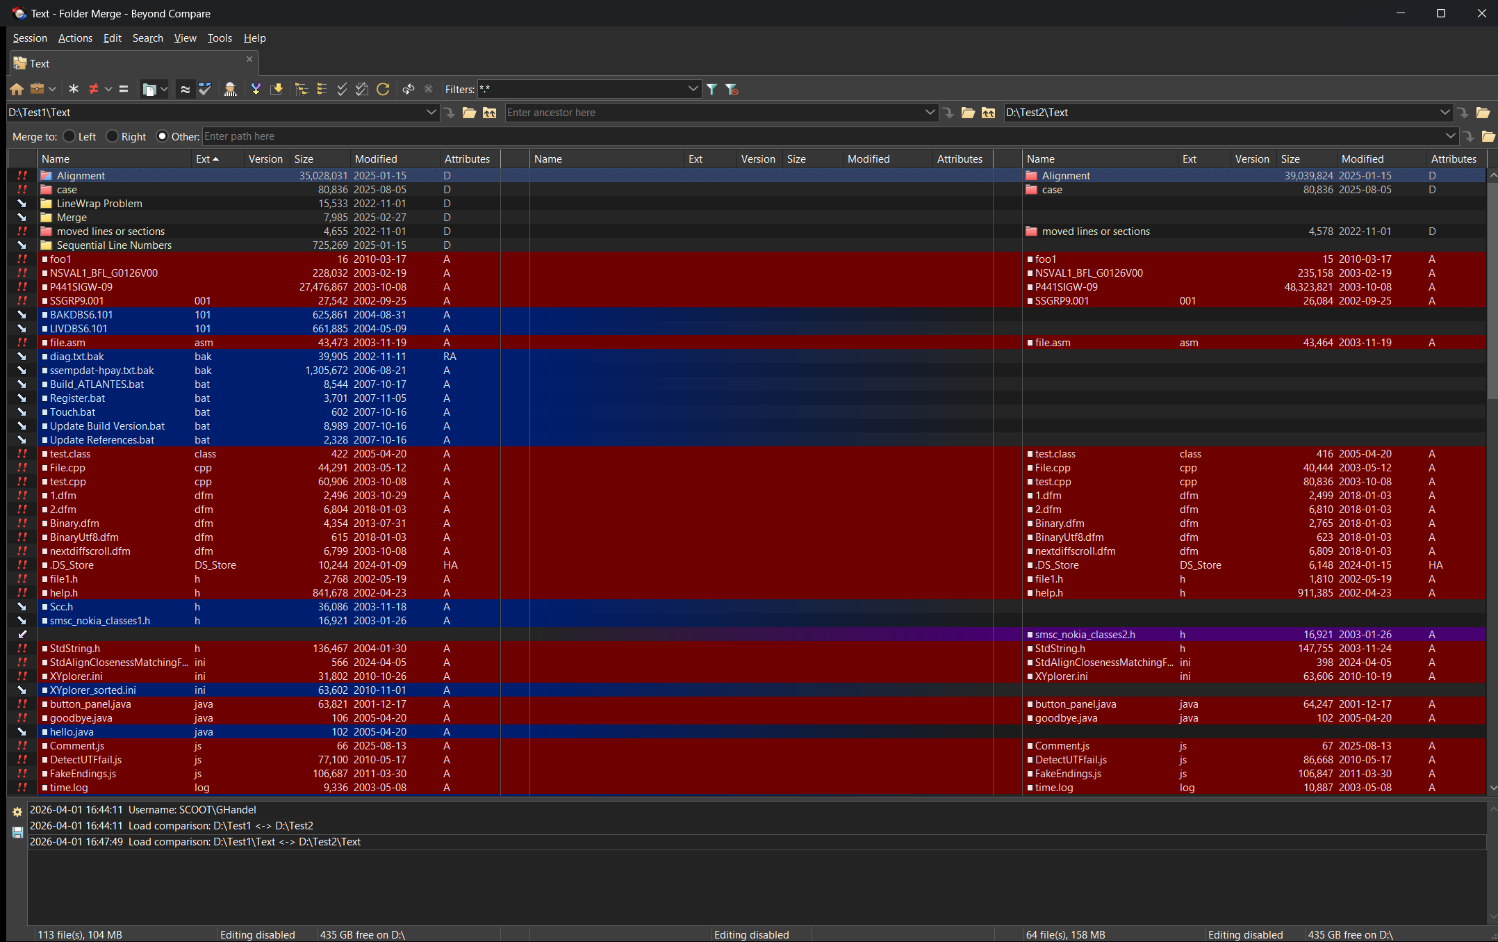Select smsc_nokia_classes2.h in right pane
The width and height of the screenshot is (1498, 942).
point(1085,635)
